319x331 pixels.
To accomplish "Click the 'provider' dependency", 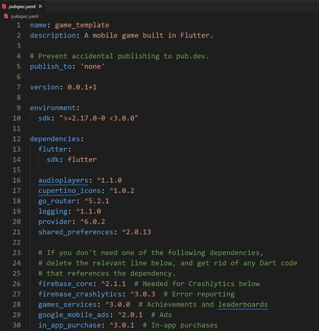I will (x=55, y=222).
